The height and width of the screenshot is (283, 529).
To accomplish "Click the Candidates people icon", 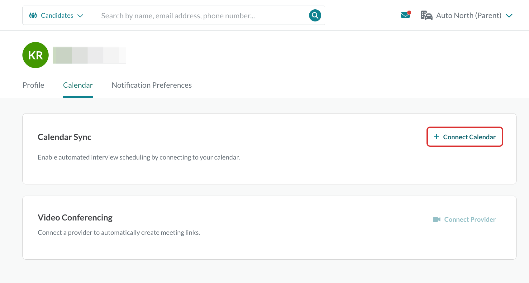I will point(33,16).
